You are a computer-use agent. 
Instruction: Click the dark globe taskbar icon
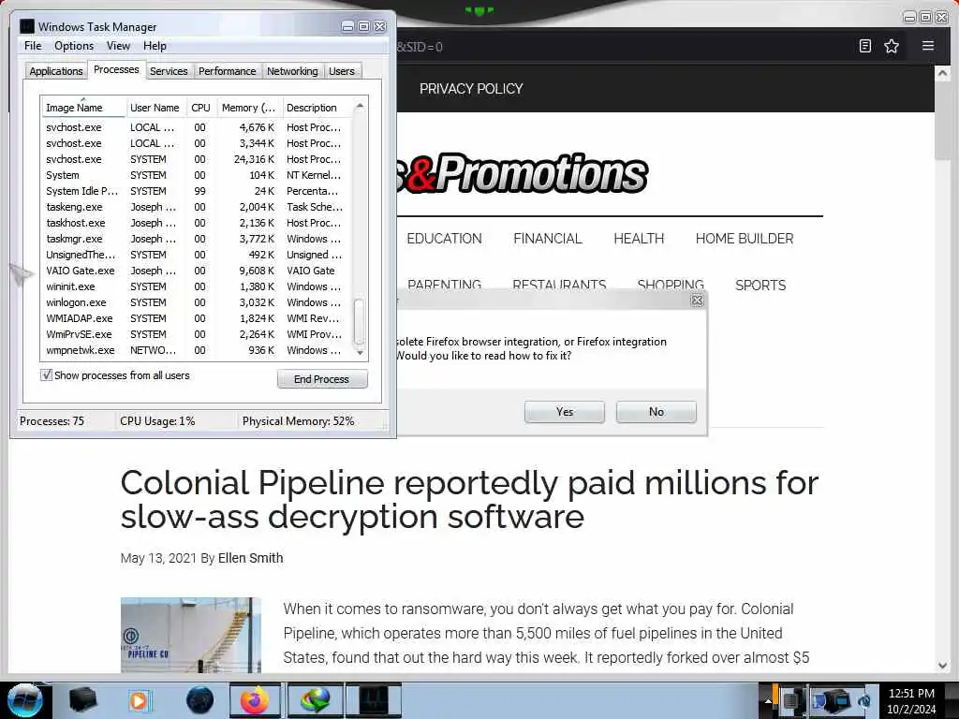pyautogui.click(x=200, y=700)
